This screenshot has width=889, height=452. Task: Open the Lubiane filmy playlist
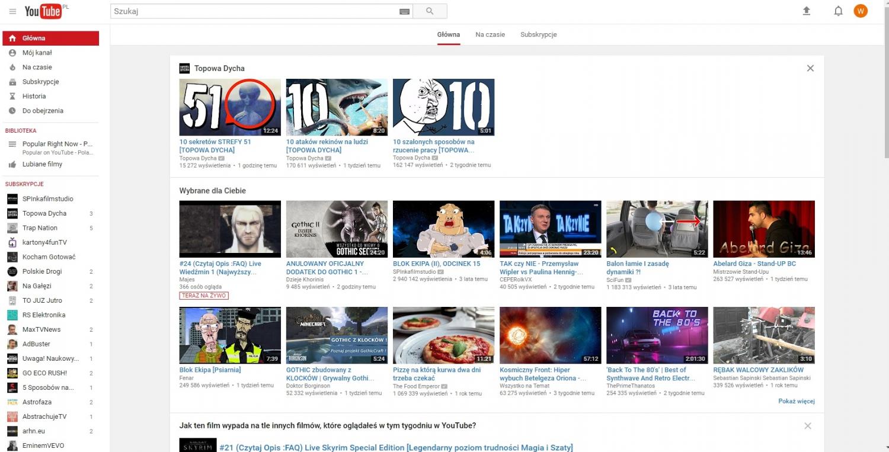point(42,164)
